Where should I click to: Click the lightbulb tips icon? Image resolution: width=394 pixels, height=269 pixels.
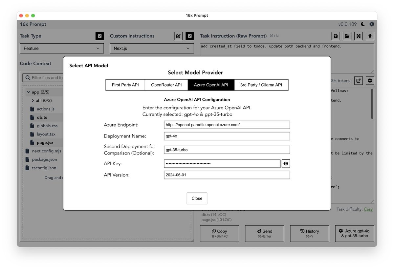[370, 36]
